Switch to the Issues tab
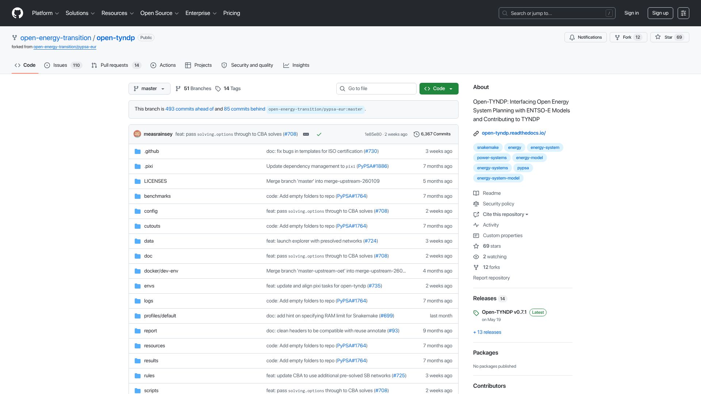This screenshot has height=394, width=701. tap(63, 65)
